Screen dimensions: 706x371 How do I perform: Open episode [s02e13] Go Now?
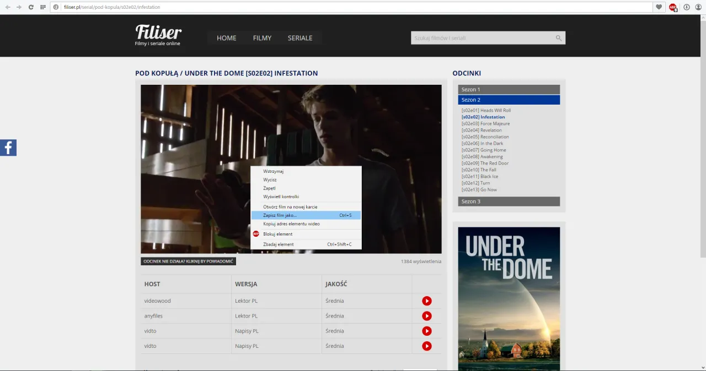[x=479, y=190]
